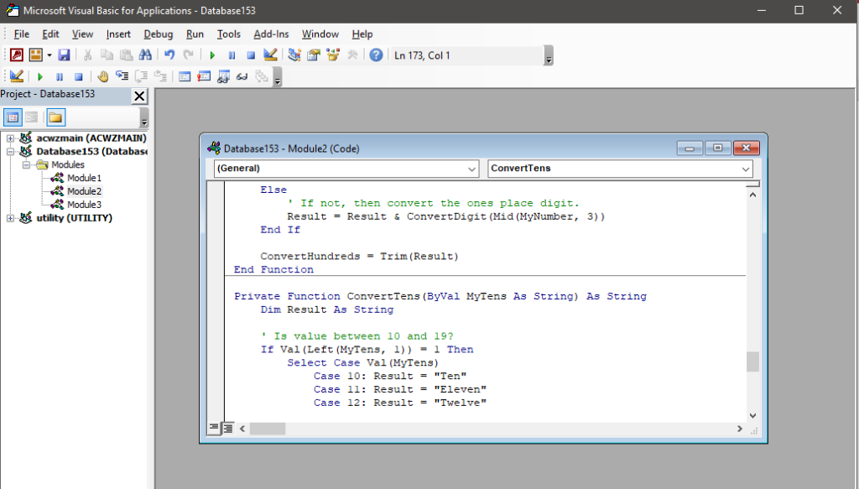Collapse the Modules folder node

click(26, 164)
